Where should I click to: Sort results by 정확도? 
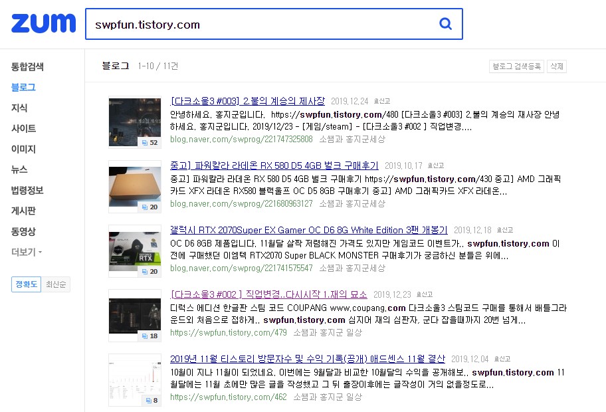[x=27, y=284]
